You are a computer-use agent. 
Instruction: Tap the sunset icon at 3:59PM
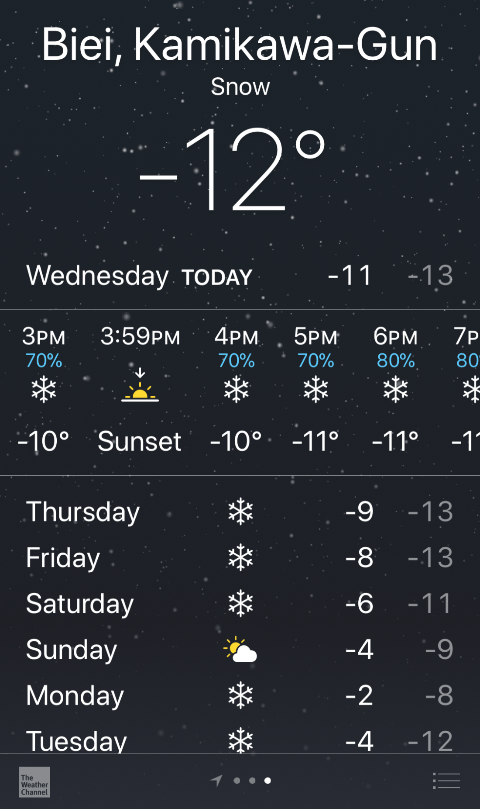pyautogui.click(x=140, y=386)
